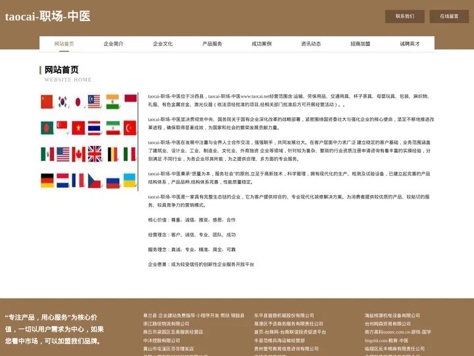This screenshot has height=356, width=474.
Task: Open the 招商加盟 navigation item
Action: (360, 44)
